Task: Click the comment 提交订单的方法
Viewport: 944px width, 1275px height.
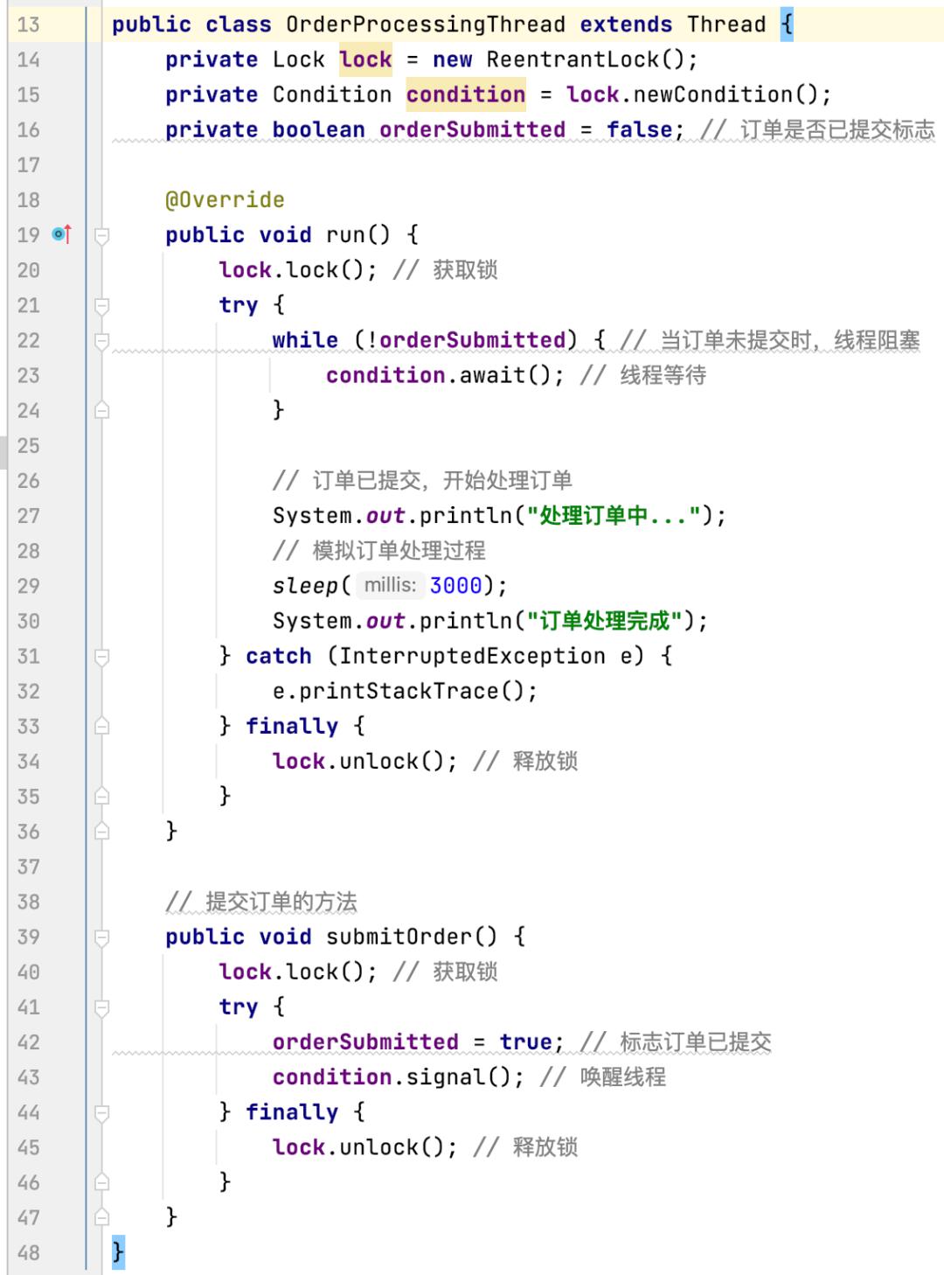Action: [261, 902]
